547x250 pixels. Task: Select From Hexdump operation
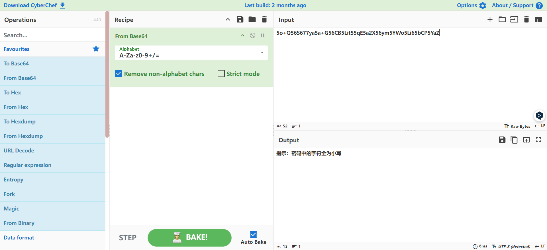pyautogui.click(x=53, y=136)
